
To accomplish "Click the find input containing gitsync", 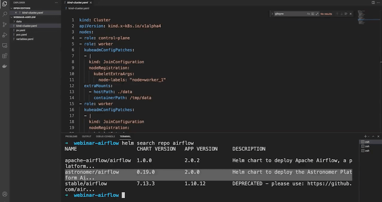I will 287,14.
